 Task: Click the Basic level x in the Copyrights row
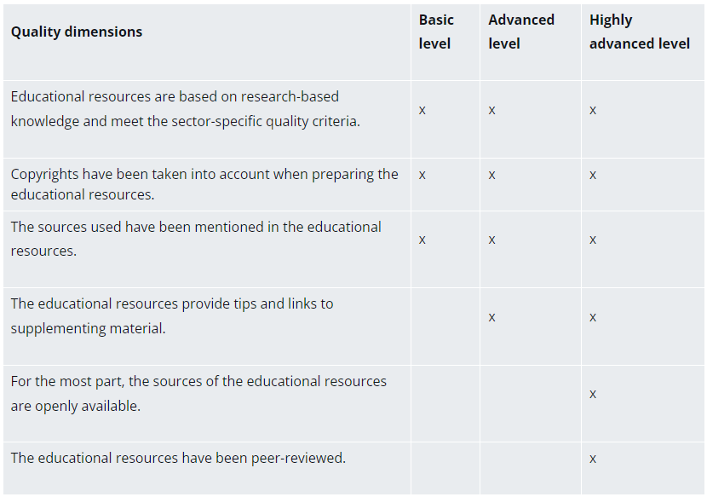(x=422, y=175)
